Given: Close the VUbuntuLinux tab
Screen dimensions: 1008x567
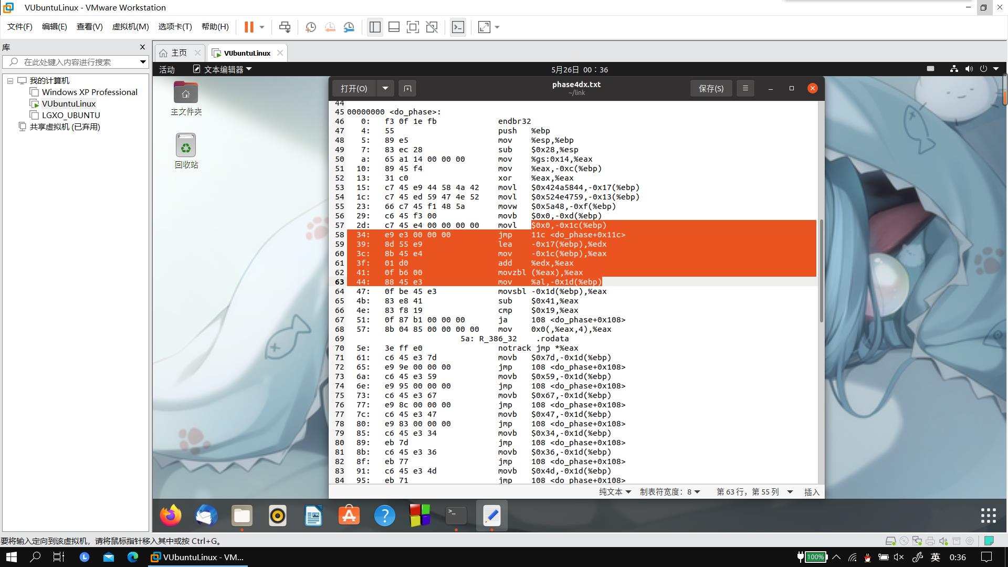Looking at the screenshot, I should pos(280,52).
